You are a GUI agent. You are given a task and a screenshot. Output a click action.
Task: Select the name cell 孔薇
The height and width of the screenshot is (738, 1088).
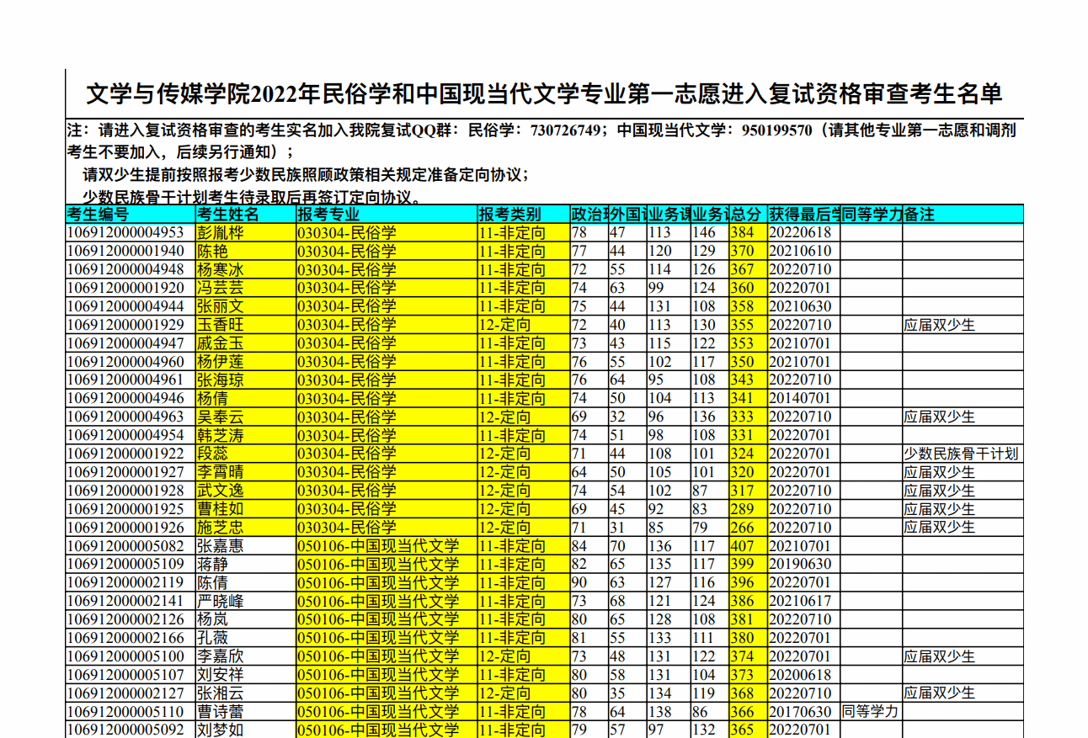pos(246,638)
